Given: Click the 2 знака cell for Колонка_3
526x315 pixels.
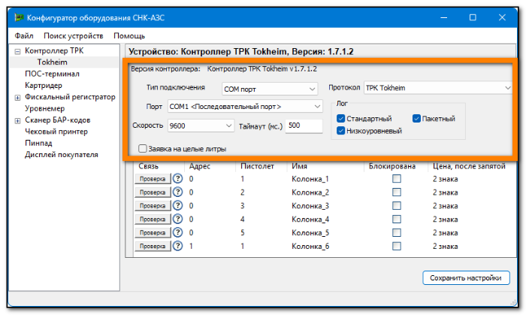Looking at the screenshot, I should [x=445, y=206].
